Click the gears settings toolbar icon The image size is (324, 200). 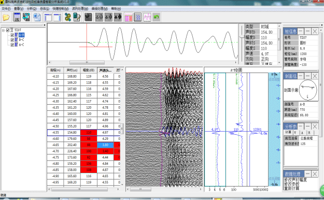67,17
